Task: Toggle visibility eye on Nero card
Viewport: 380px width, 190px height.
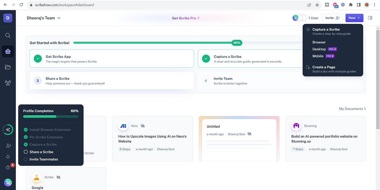Action: [143, 126]
